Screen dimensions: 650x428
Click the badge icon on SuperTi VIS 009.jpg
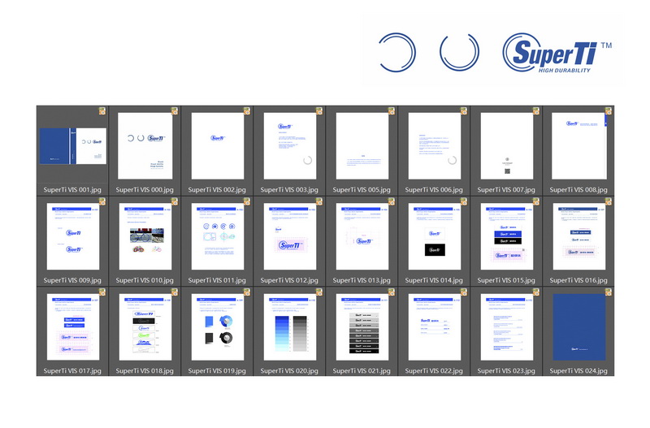[x=102, y=201]
